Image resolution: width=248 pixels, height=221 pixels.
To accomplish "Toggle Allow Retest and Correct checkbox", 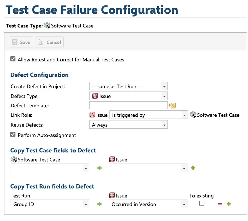I will (x=13, y=59).
